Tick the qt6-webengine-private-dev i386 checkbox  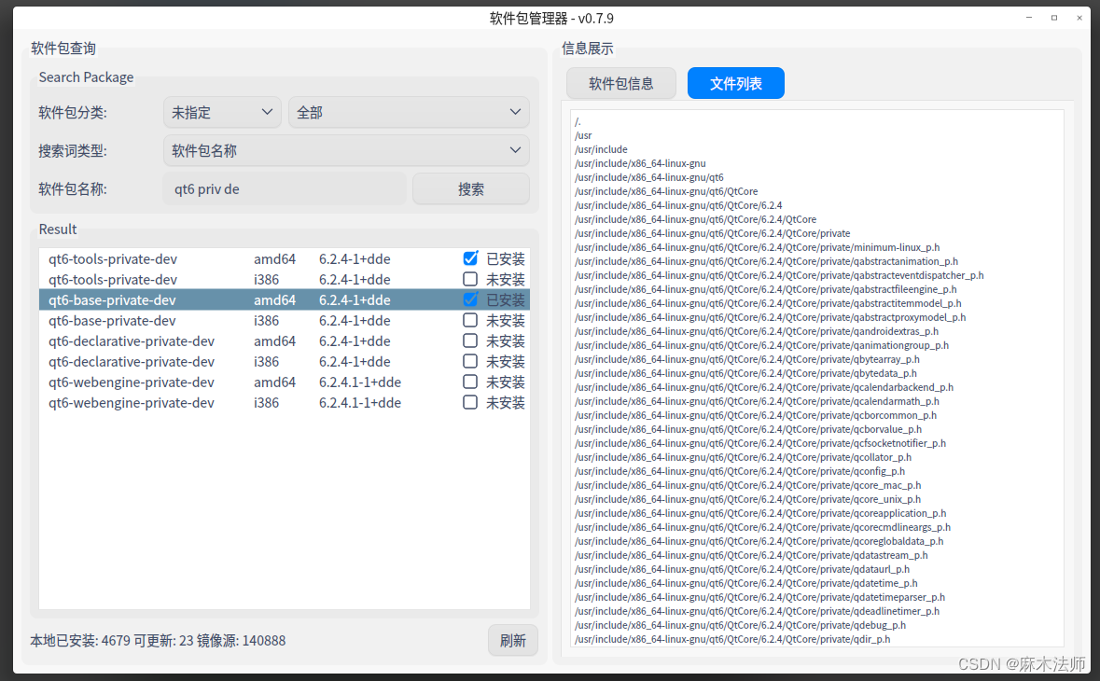pyautogui.click(x=470, y=403)
